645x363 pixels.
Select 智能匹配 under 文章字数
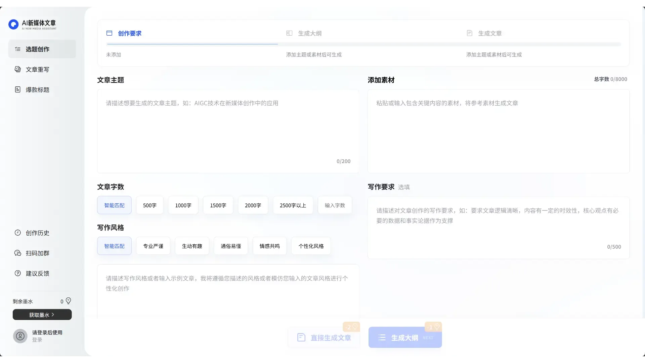pos(114,205)
